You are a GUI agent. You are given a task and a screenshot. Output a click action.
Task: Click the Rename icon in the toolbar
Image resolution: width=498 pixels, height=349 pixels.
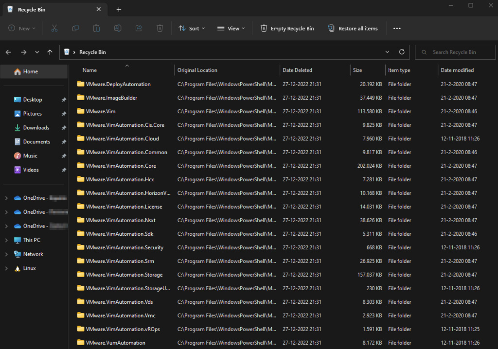(x=117, y=28)
